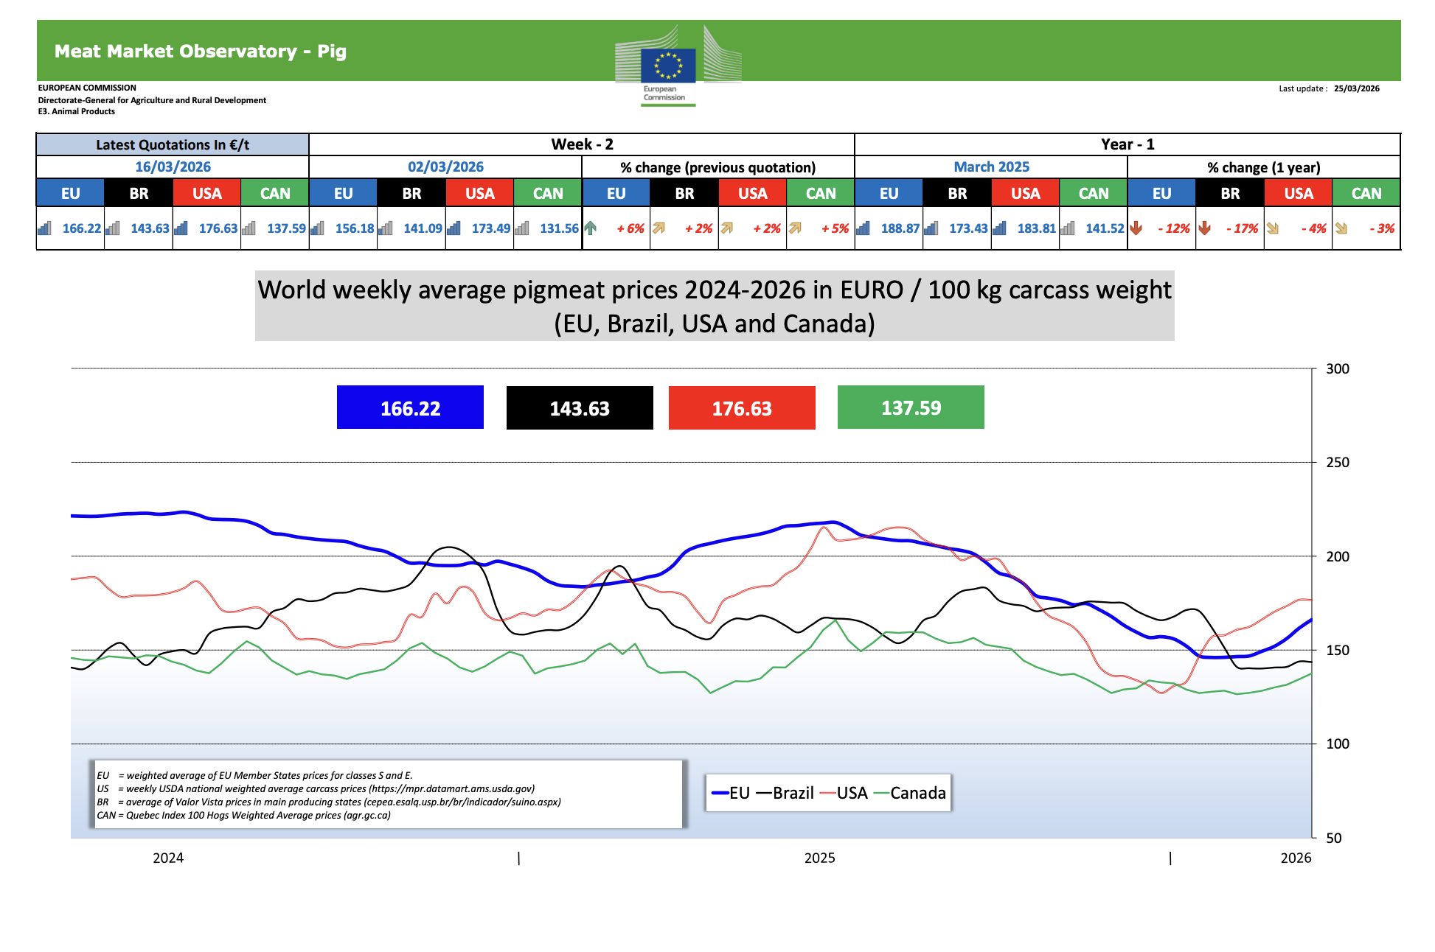The width and height of the screenshot is (1435, 952).
Task: Click the diagonal up arrow beside +5%
Action: pos(795,228)
